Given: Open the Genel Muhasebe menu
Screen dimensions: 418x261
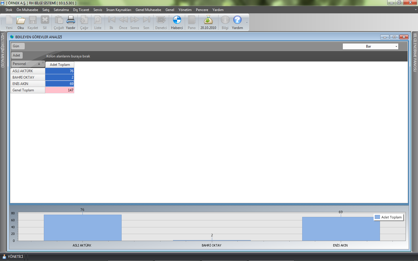Looking at the screenshot, I should (148, 10).
